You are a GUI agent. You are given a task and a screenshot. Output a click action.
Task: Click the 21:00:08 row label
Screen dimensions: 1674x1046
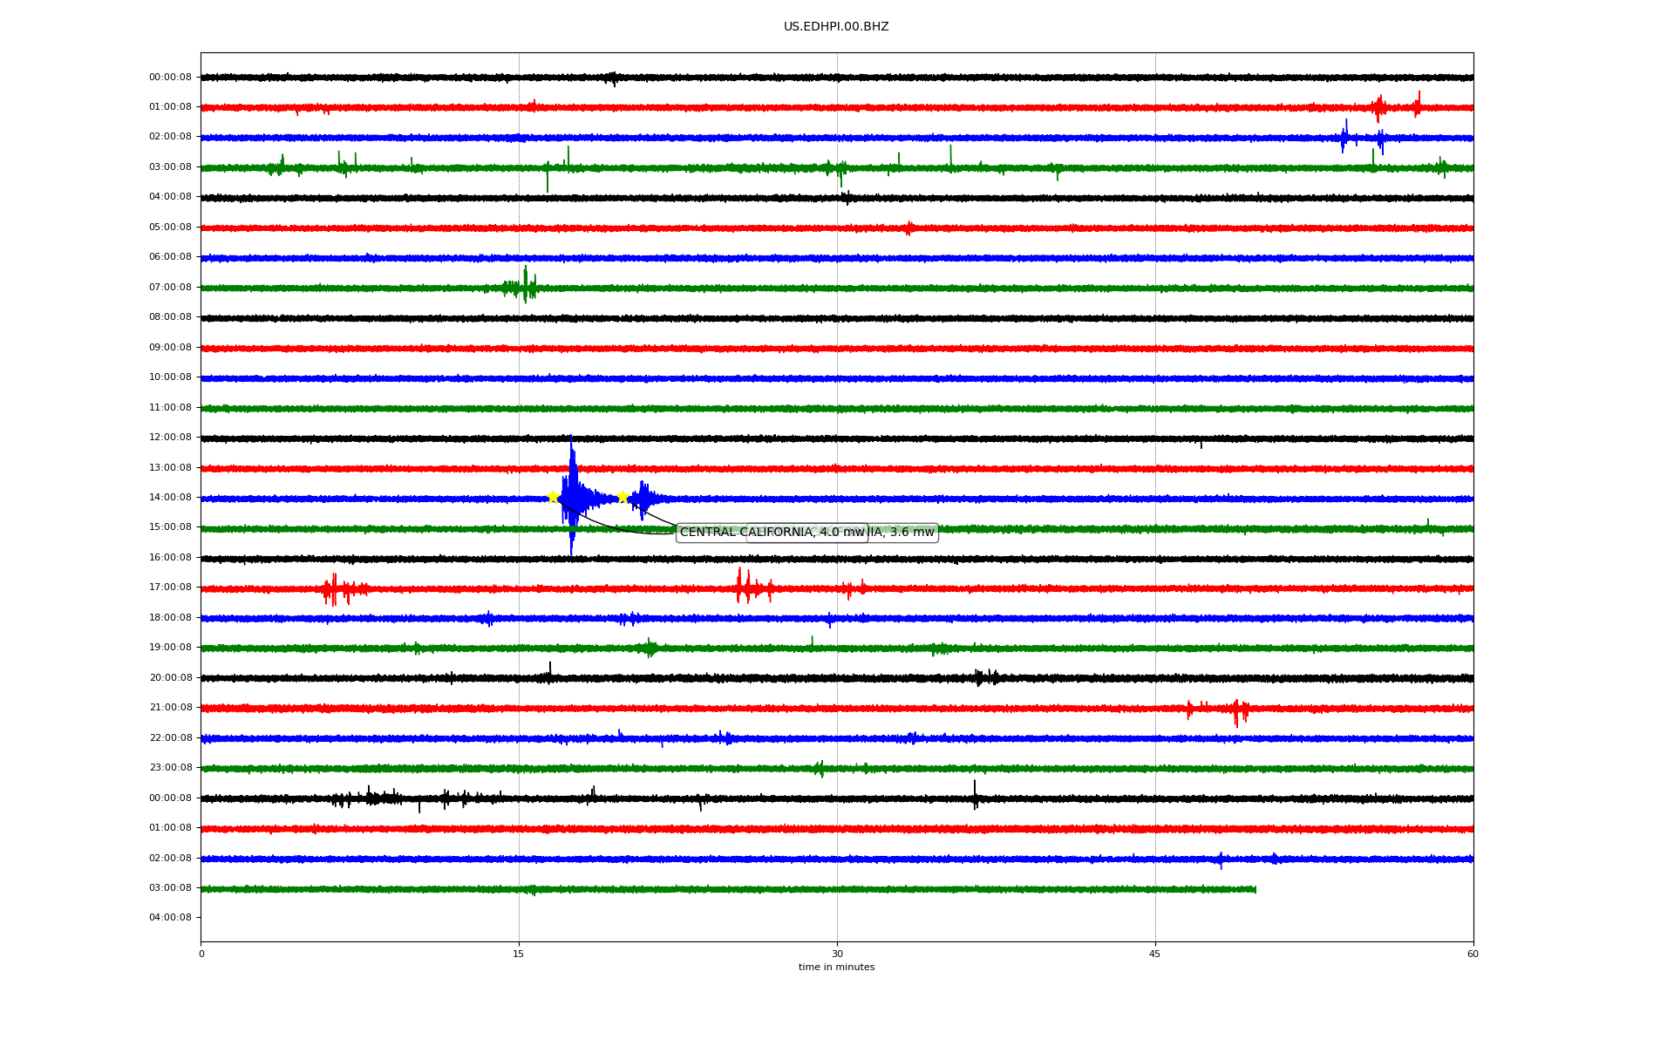point(170,708)
